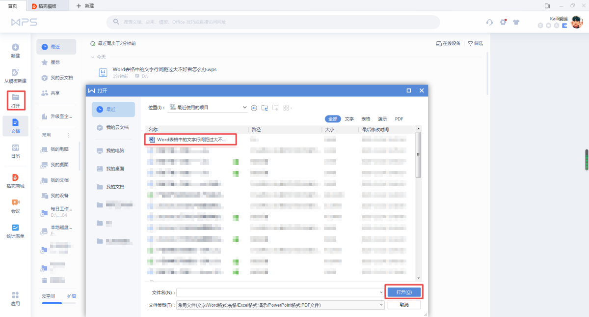Select the 文字 filter tab
Screen dimensions: 589x317
349,119
